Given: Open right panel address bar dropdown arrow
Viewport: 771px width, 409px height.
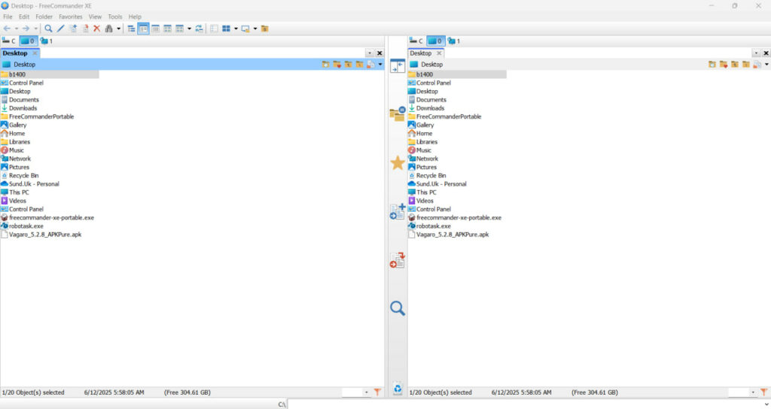Looking at the screenshot, I should click(766, 65).
